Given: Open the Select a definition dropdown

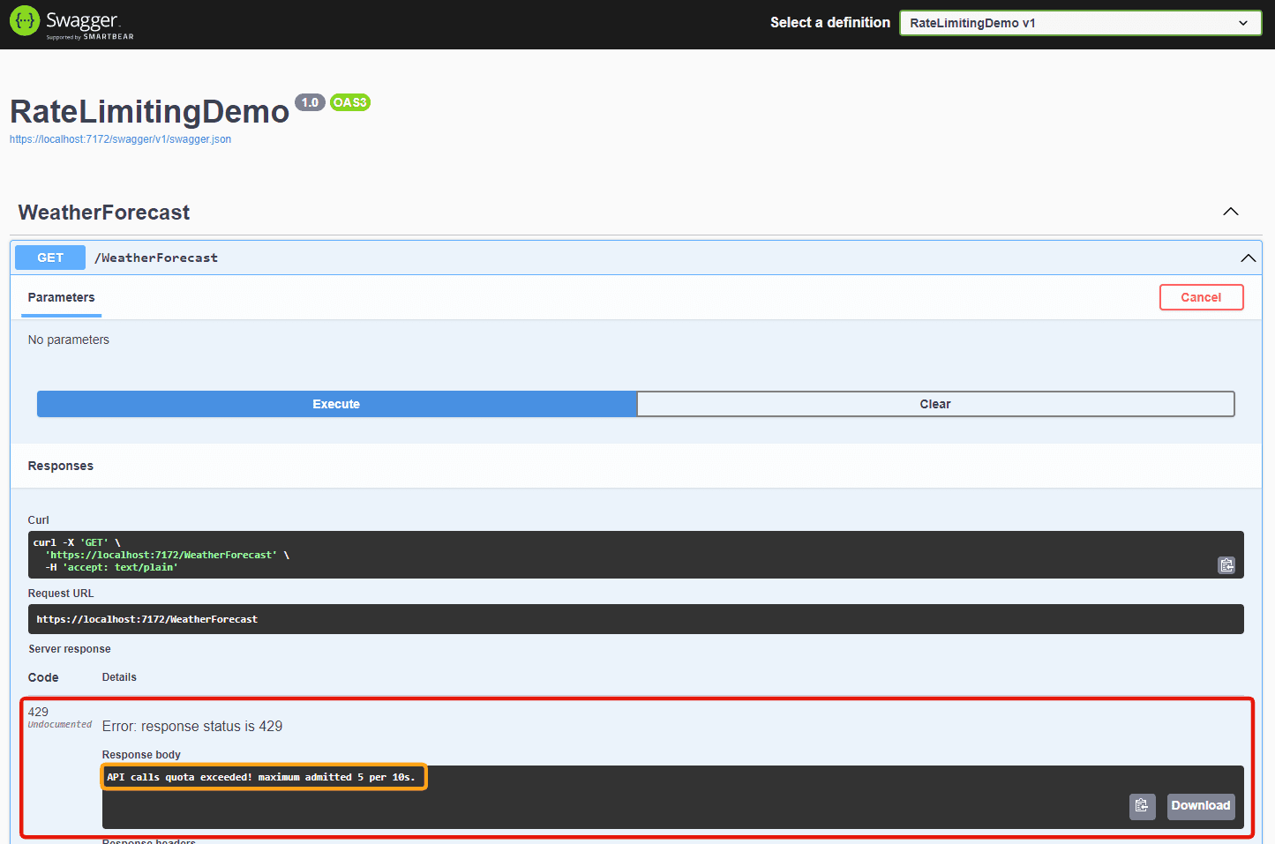Looking at the screenshot, I should [1080, 23].
